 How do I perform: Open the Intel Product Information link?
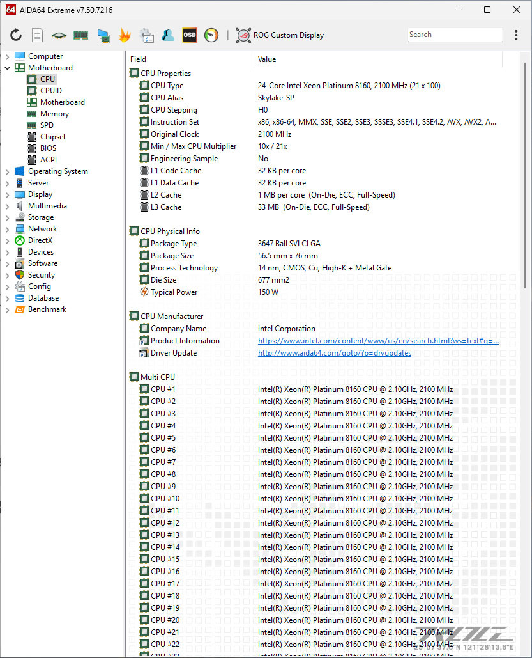tap(378, 341)
